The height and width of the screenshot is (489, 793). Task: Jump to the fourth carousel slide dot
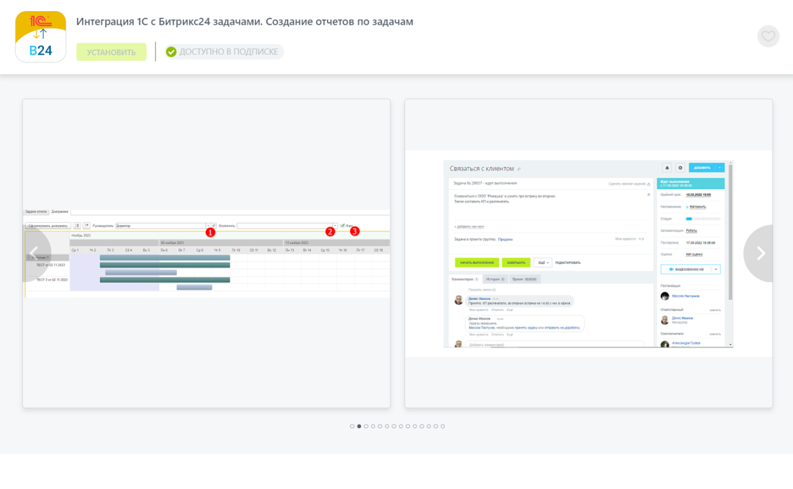point(373,426)
